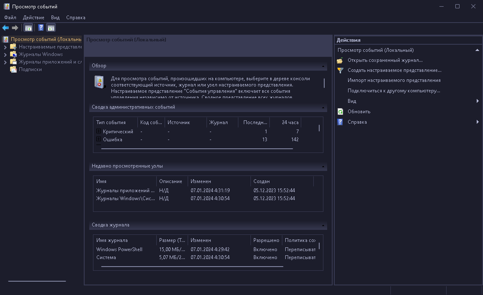Viewport: 483px width, 295px height.
Task: Toggle the action pane toolbar icon
Action: pyautogui.click(x=51, y=28)
